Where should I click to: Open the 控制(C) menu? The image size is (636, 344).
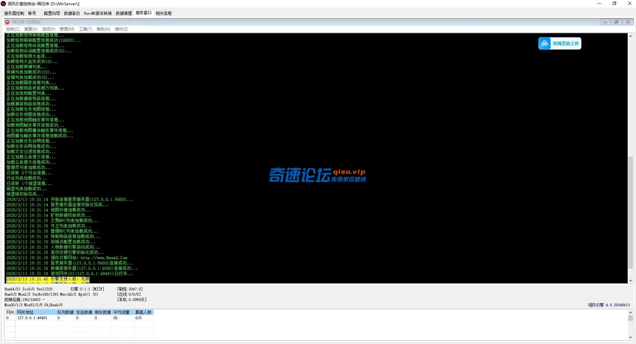[x=13, y=29]
